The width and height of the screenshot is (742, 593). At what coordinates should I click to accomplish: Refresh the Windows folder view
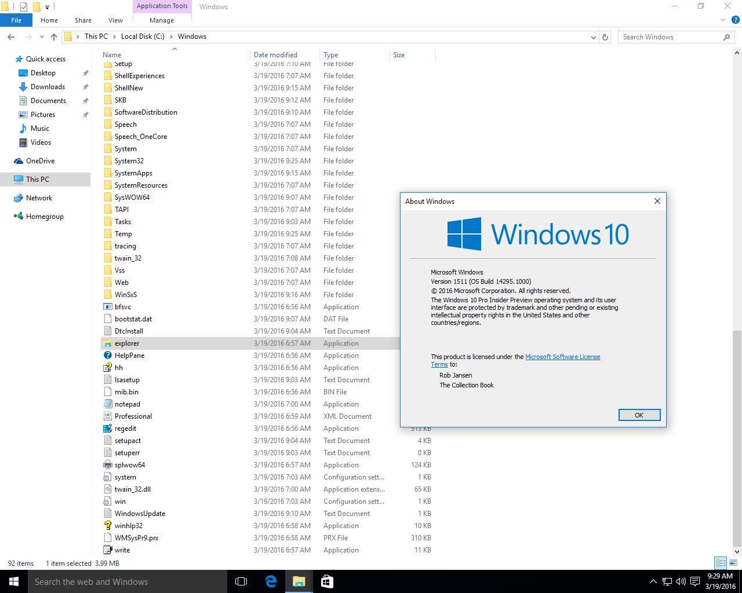pos(605,36)
